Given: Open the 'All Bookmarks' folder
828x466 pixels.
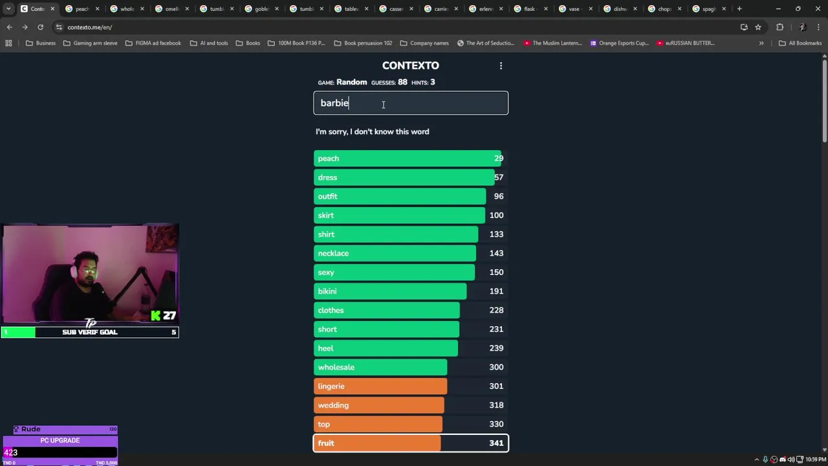Looking at the screenshot, I should [x=800, y=43].
